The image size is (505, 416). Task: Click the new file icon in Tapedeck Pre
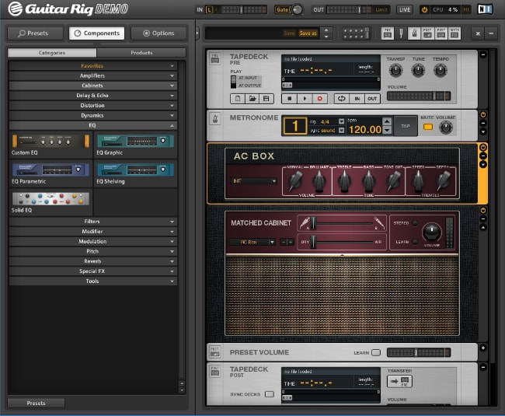pyautogui.click(x=238, y=99)
